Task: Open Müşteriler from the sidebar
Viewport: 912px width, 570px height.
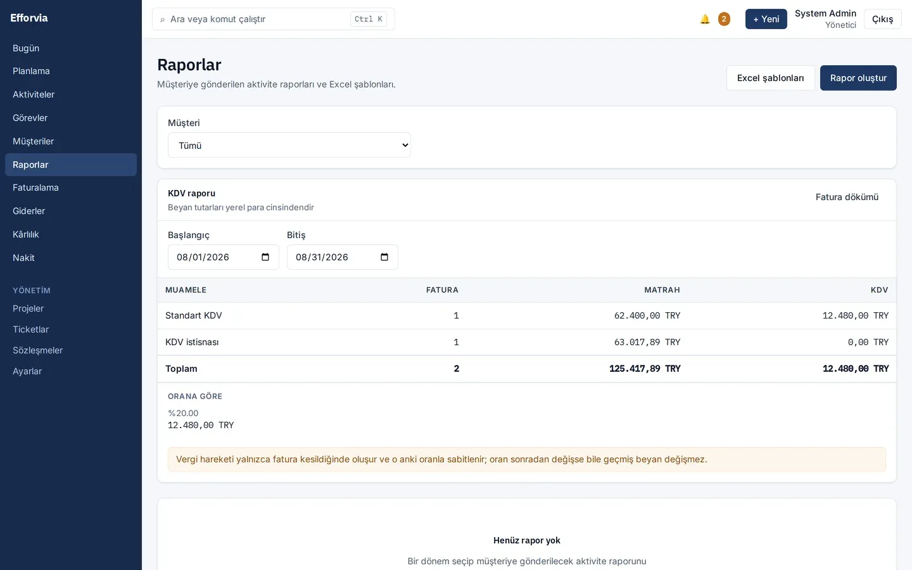Action: [71, 141]
